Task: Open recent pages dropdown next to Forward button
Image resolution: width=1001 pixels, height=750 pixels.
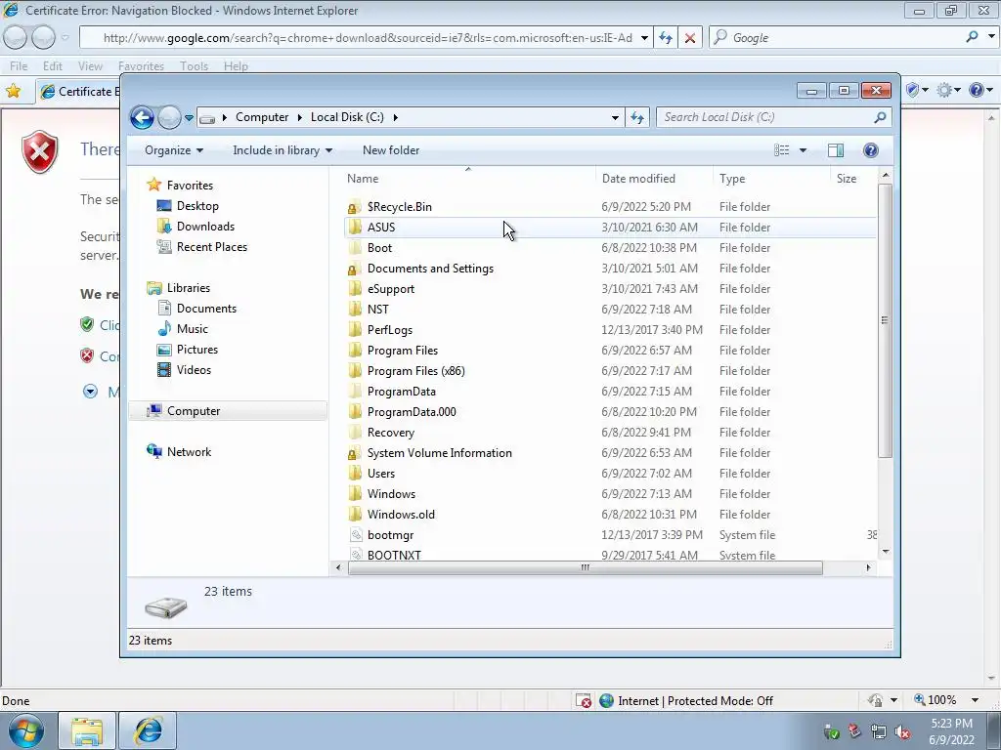Action: click(189, 118)
